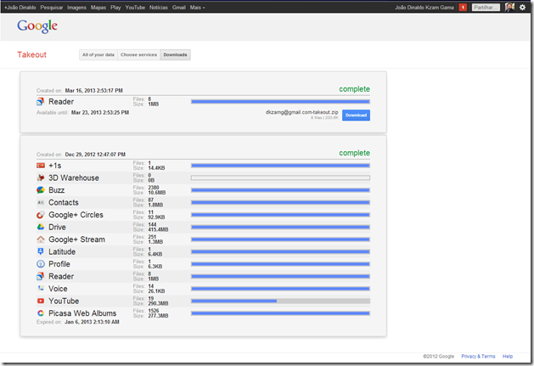Click the Takeout title link
Viewport: 534px width, 366px height.
(x=31, y=54)
